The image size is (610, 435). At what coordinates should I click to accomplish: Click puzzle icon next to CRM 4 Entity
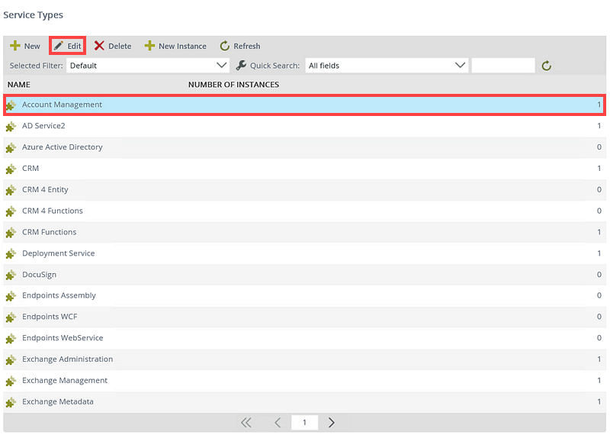(x=11, y=191)
